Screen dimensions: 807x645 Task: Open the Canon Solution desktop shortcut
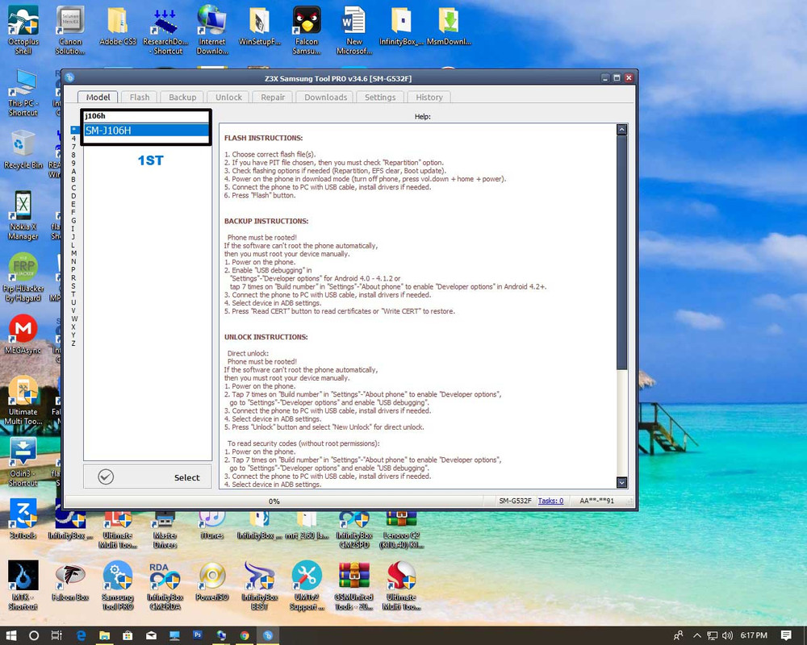tap(70, 30)
